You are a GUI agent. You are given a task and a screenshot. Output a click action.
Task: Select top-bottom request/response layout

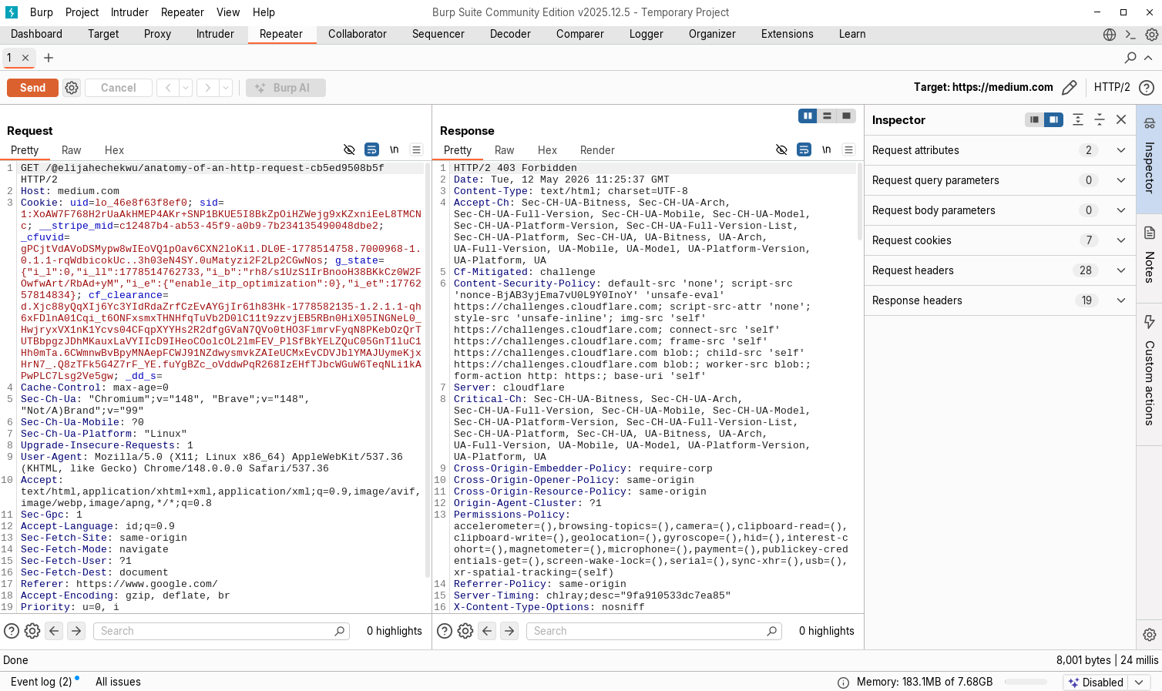point(827,116)
